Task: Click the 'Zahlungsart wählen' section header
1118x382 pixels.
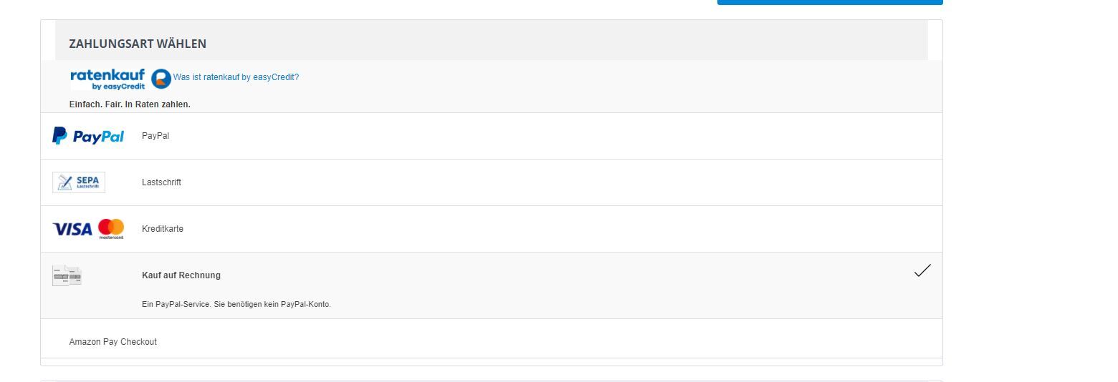Action: pos(138,44)
